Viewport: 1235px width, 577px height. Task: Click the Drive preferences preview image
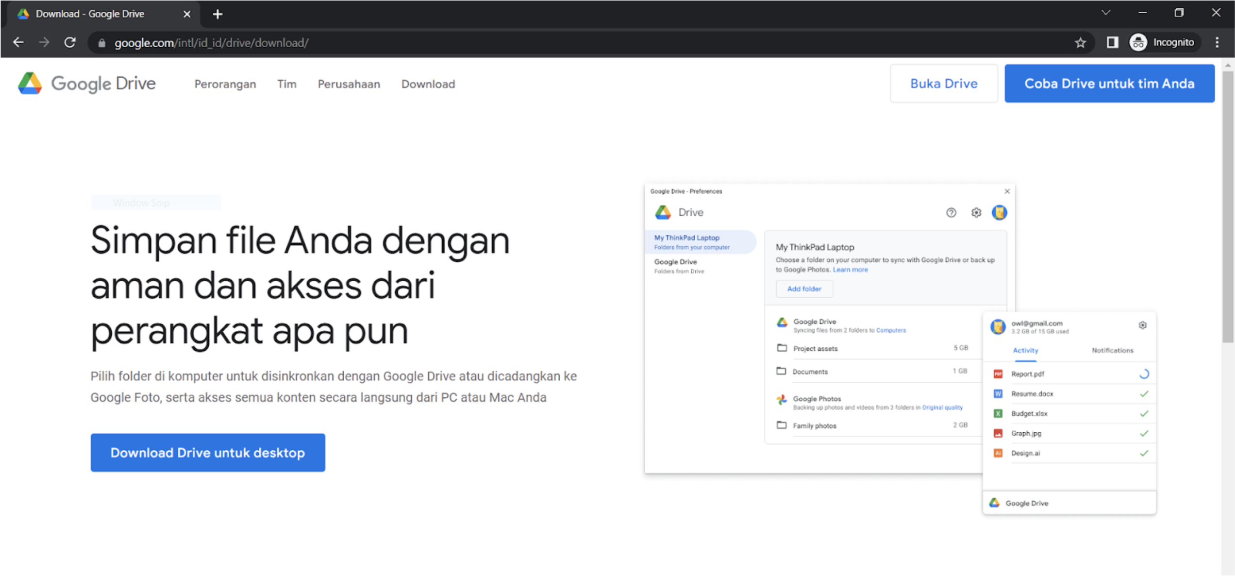tap(900, 348)
